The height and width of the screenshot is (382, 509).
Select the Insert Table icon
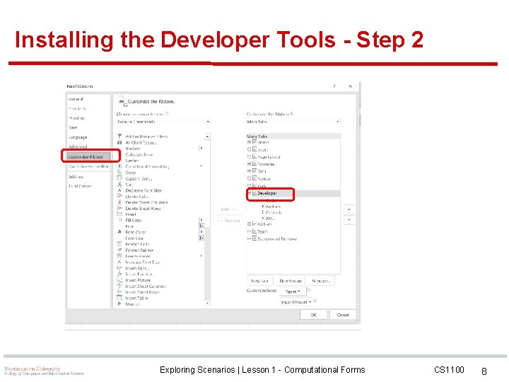[119, 298]
